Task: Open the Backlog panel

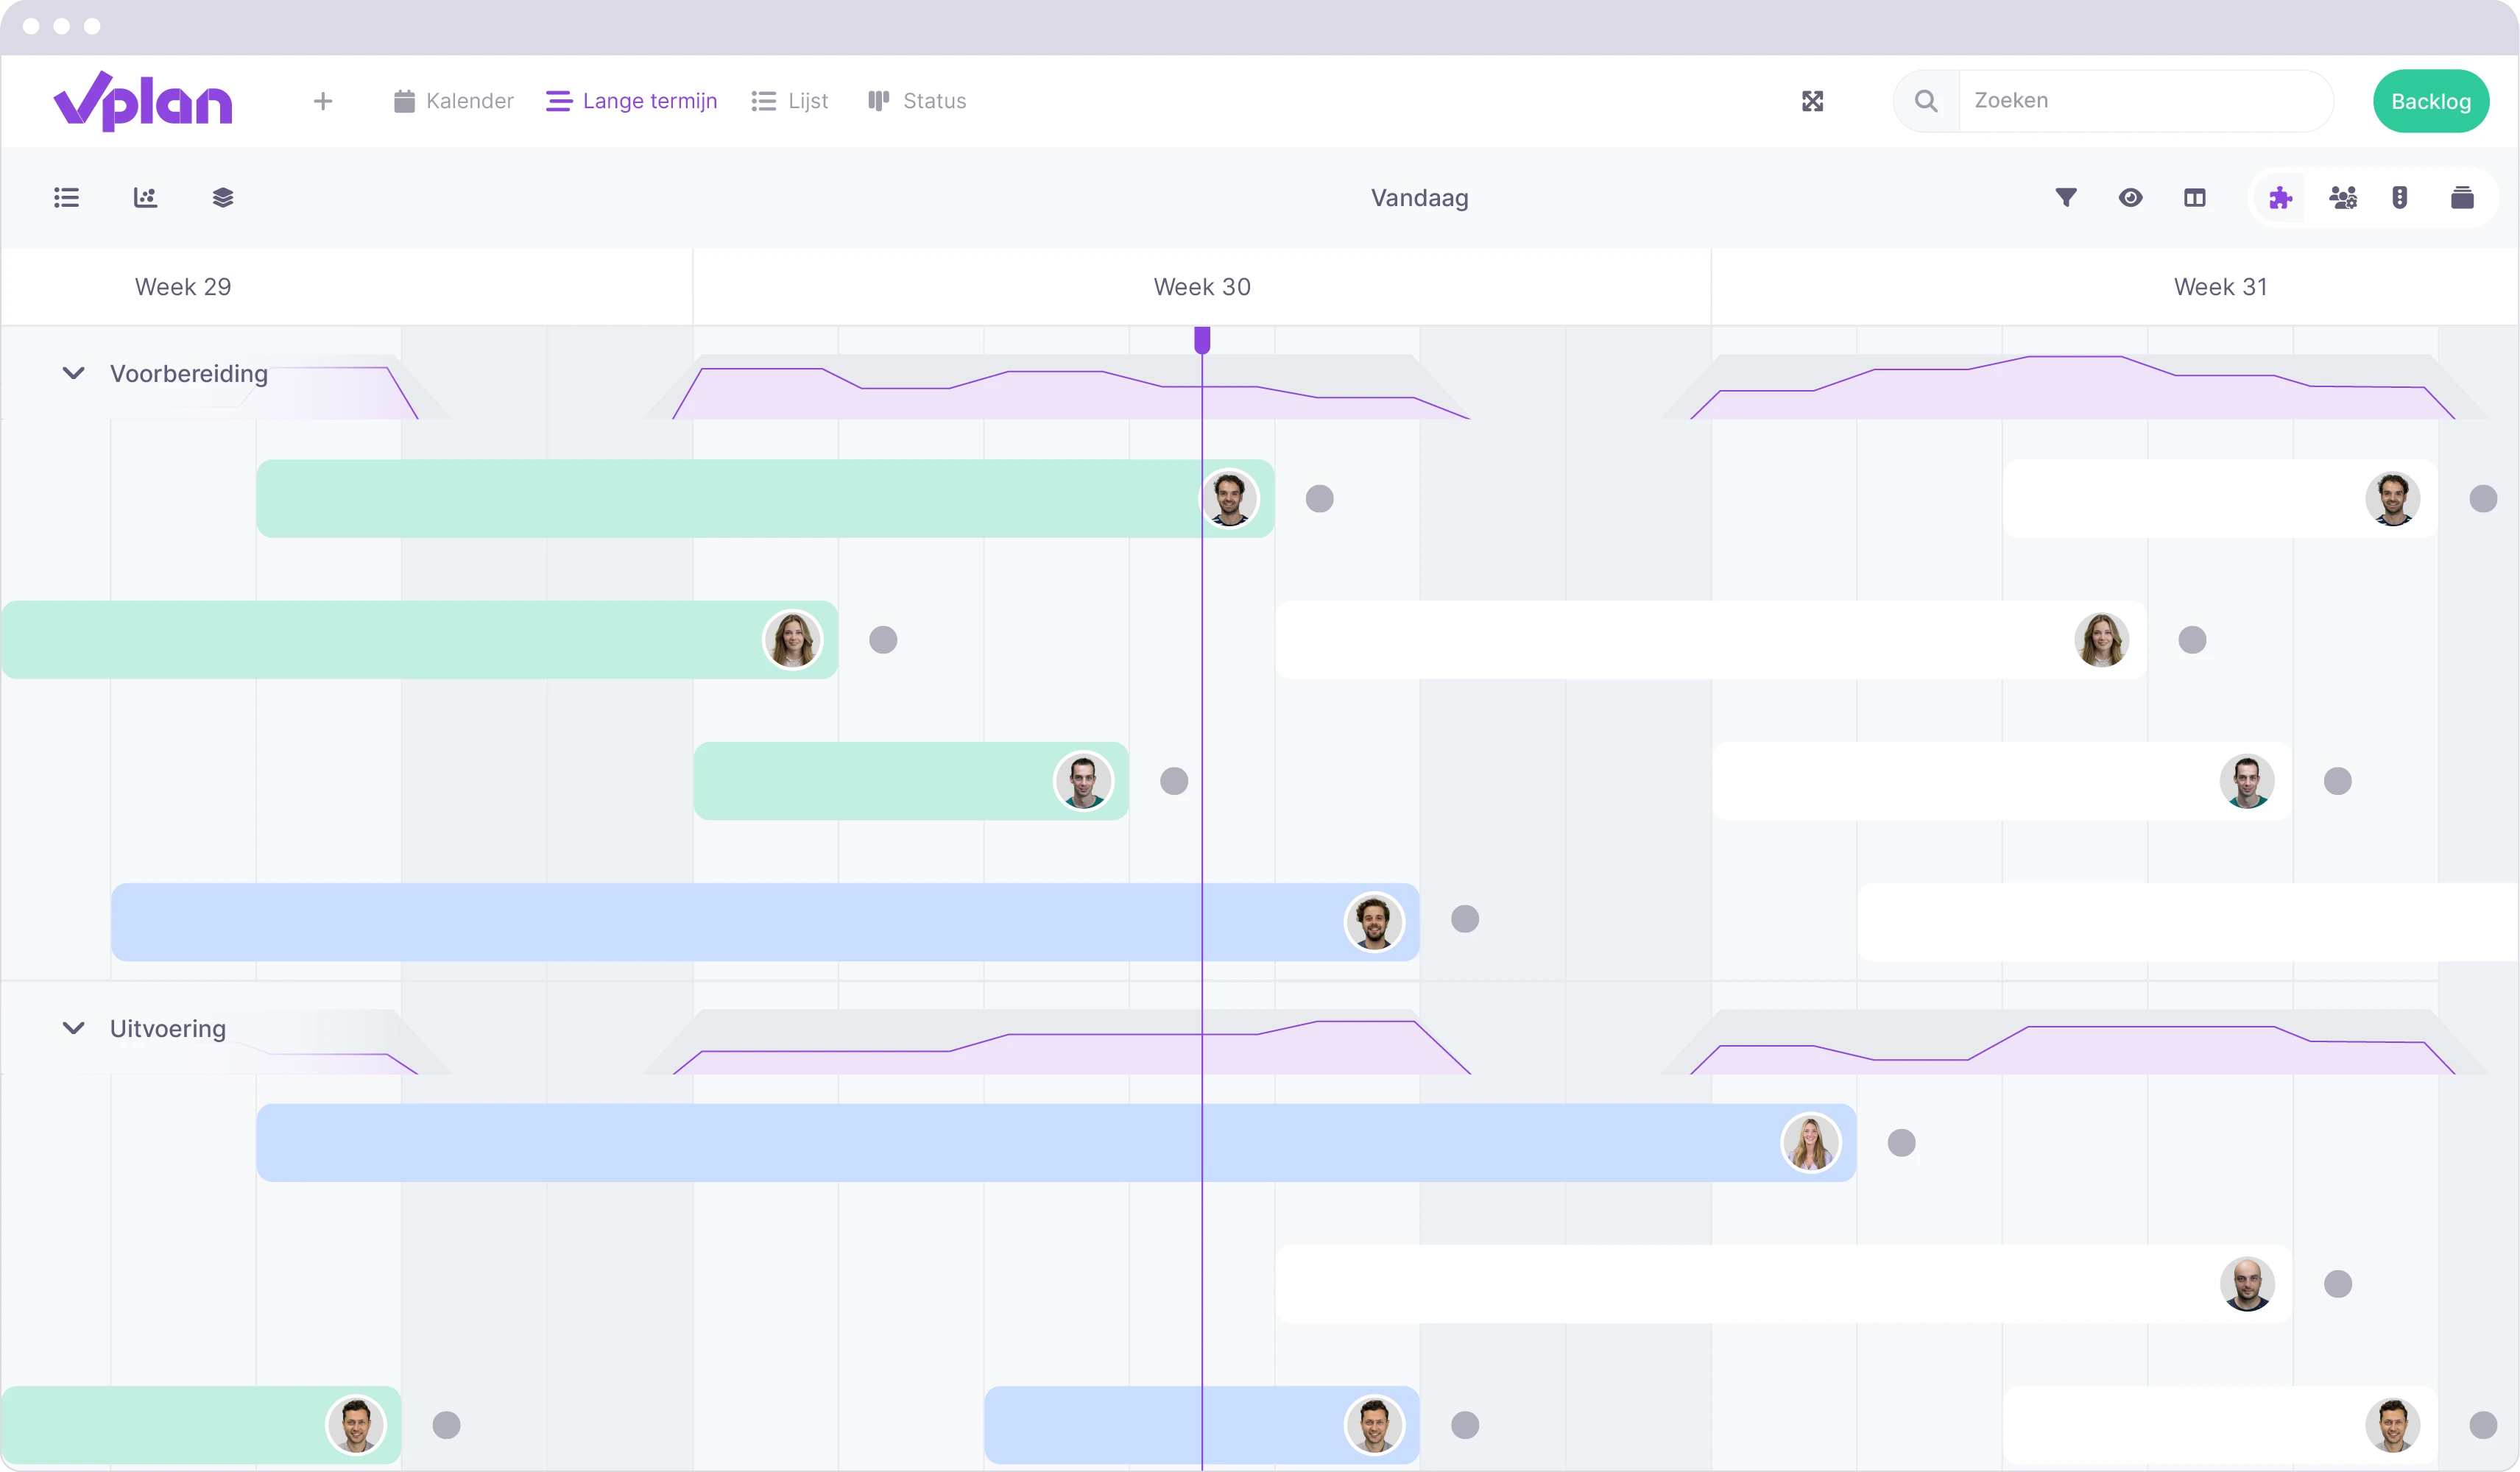Action: (2431, 100)
